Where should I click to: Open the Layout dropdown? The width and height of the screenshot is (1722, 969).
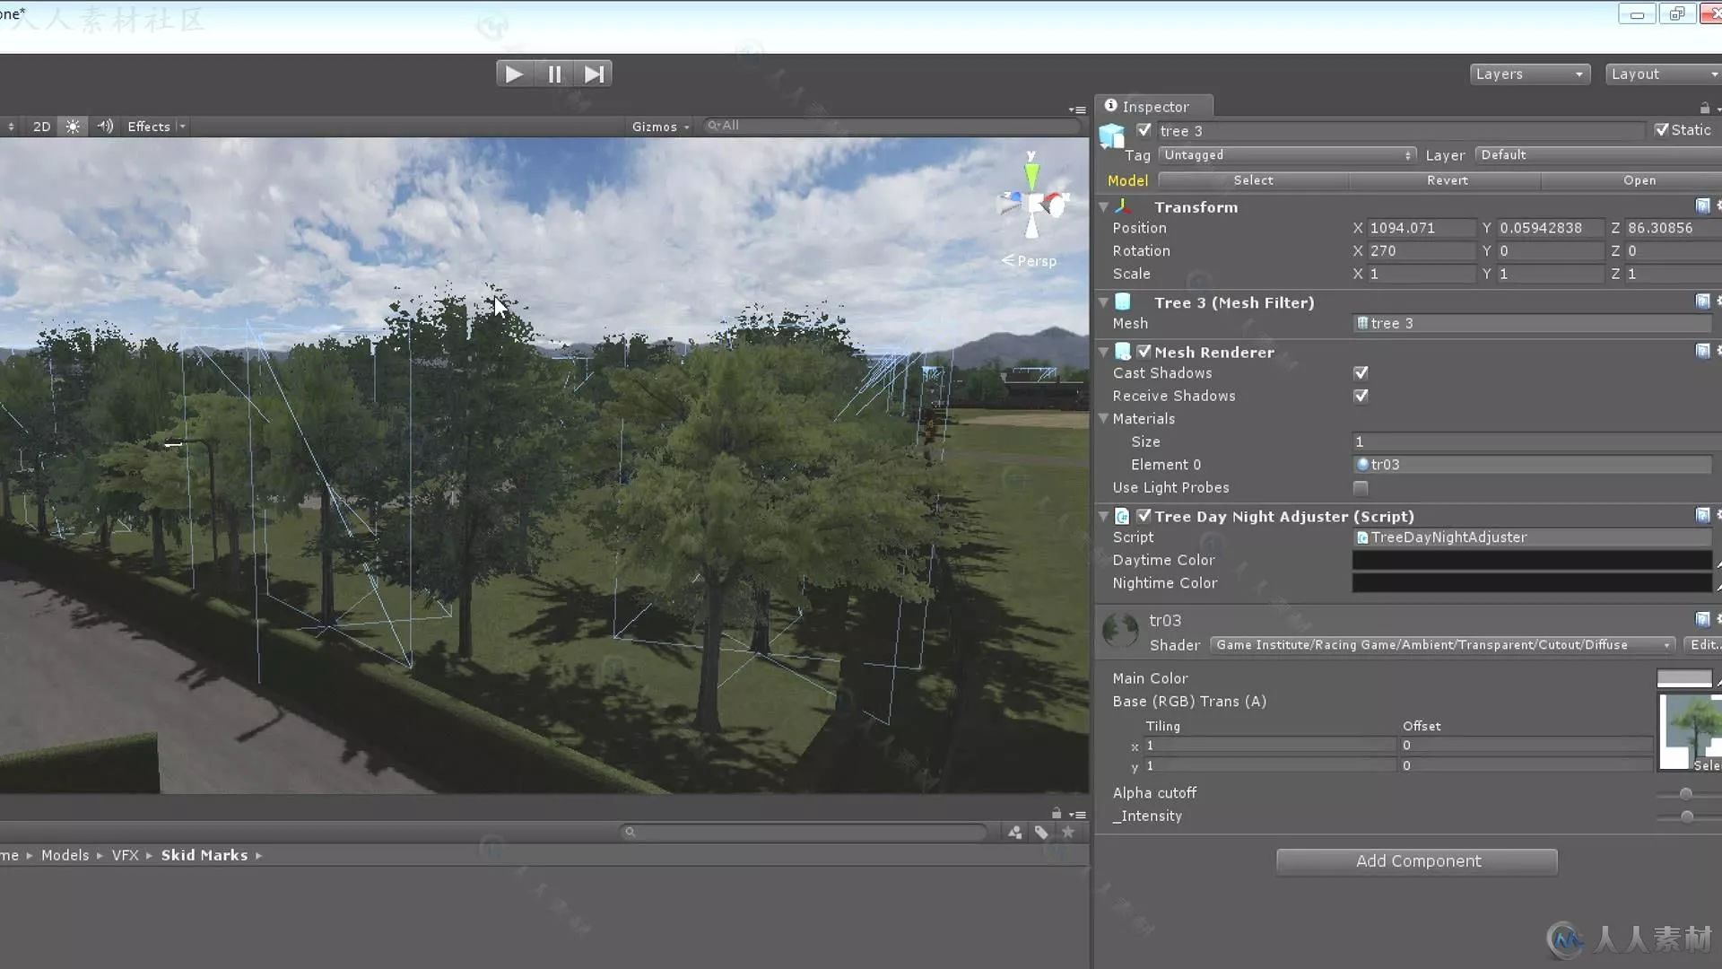point(1664,74)
